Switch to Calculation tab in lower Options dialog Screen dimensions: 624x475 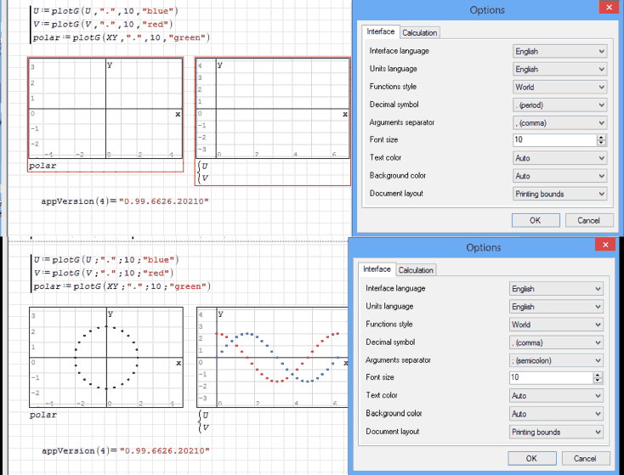416,270
